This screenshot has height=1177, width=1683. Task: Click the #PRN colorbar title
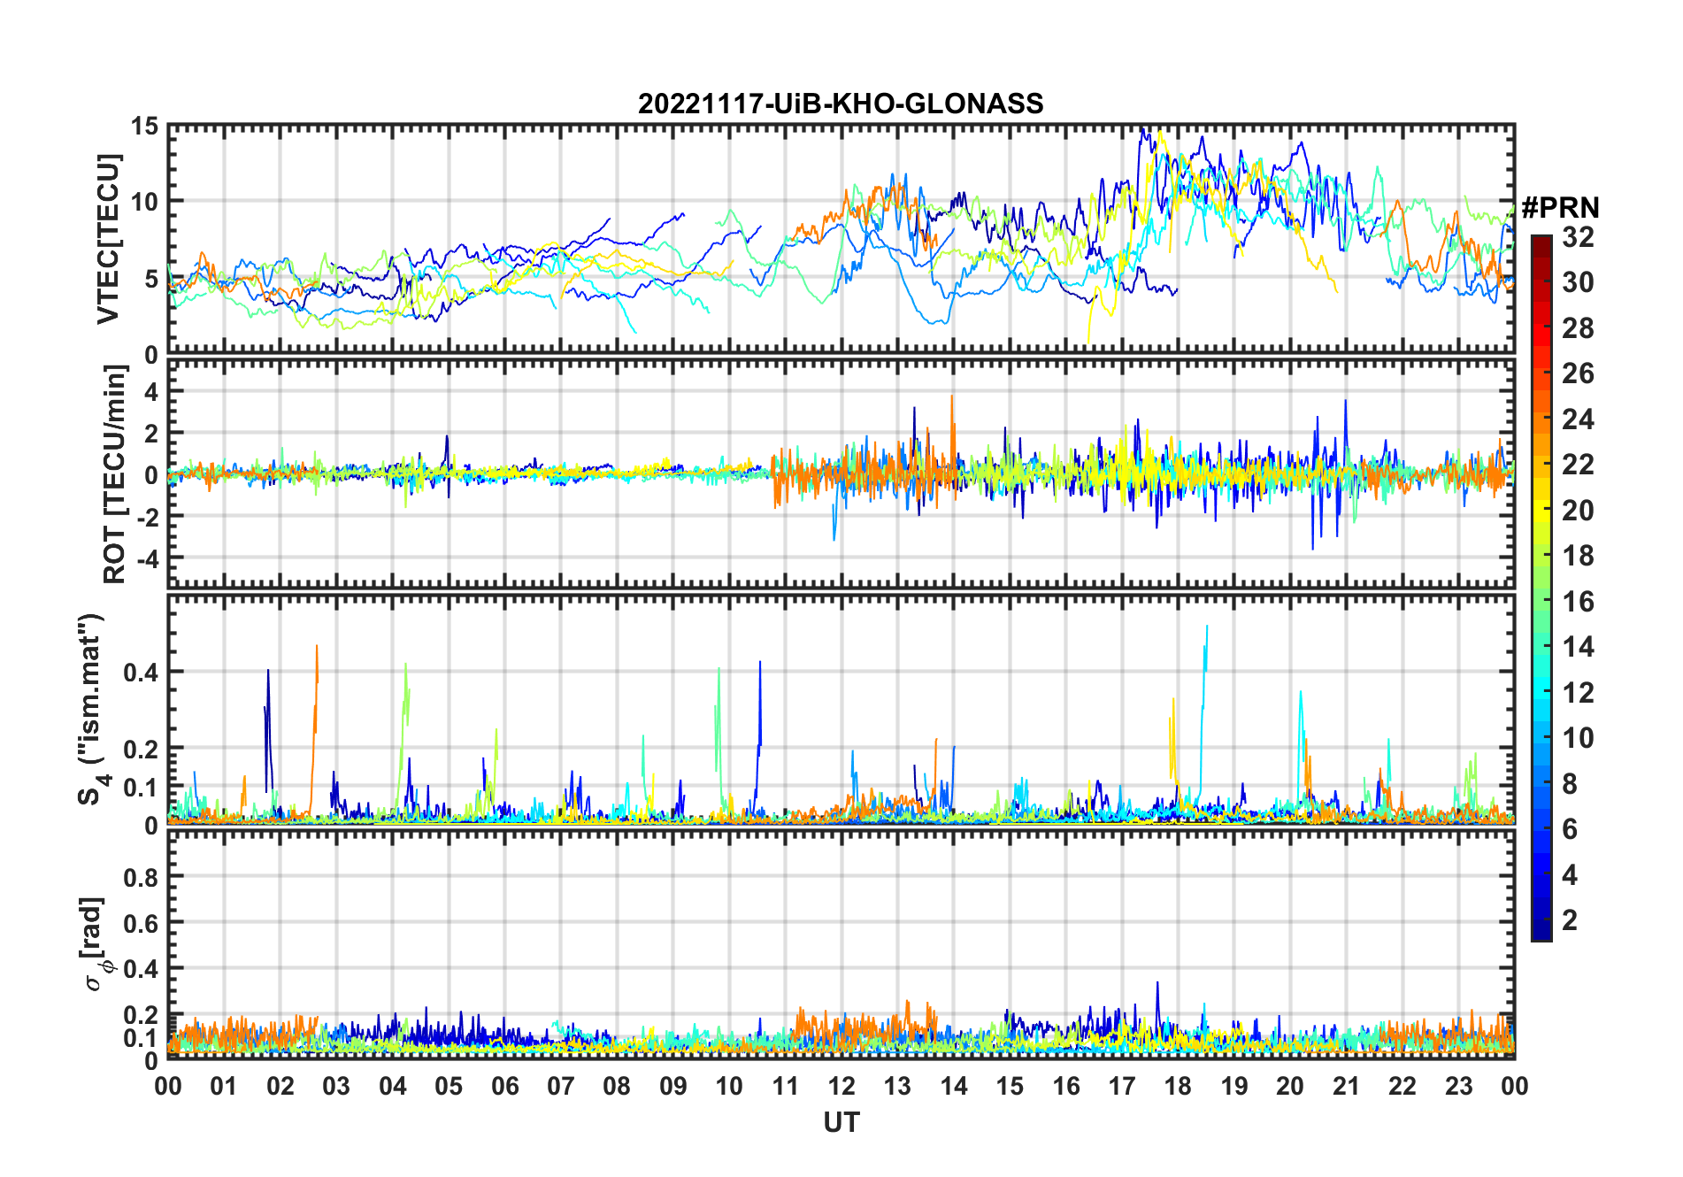[1560, 208]
